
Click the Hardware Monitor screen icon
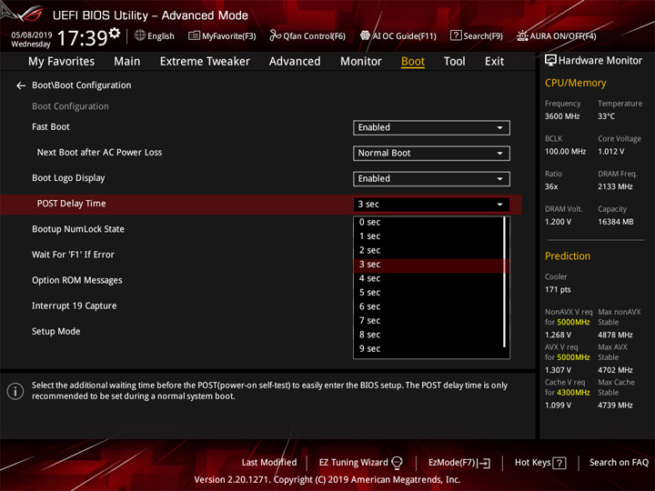550,61
